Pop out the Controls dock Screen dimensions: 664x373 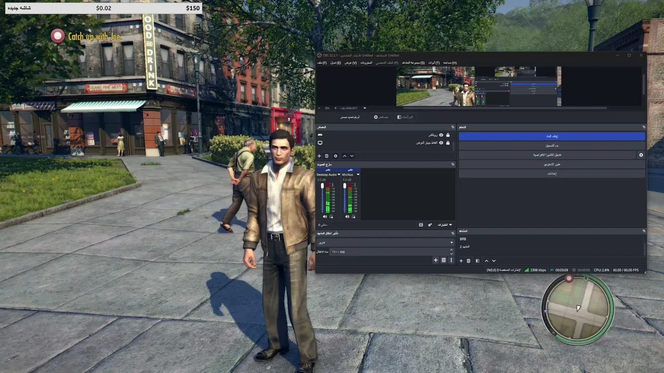click(x=644, y=127)
